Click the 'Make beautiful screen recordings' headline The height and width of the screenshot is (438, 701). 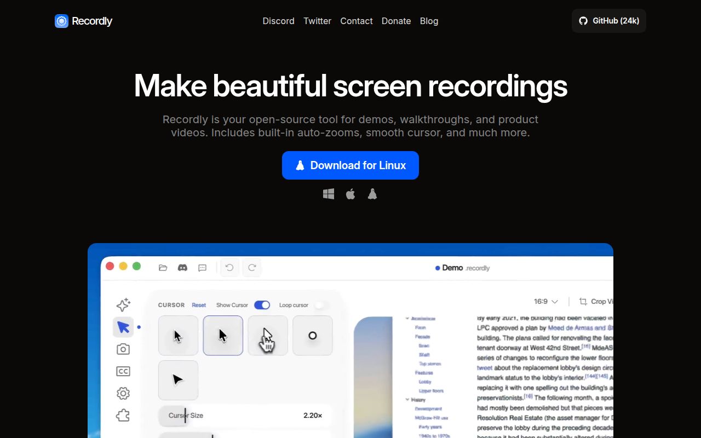tap(350, 85)
